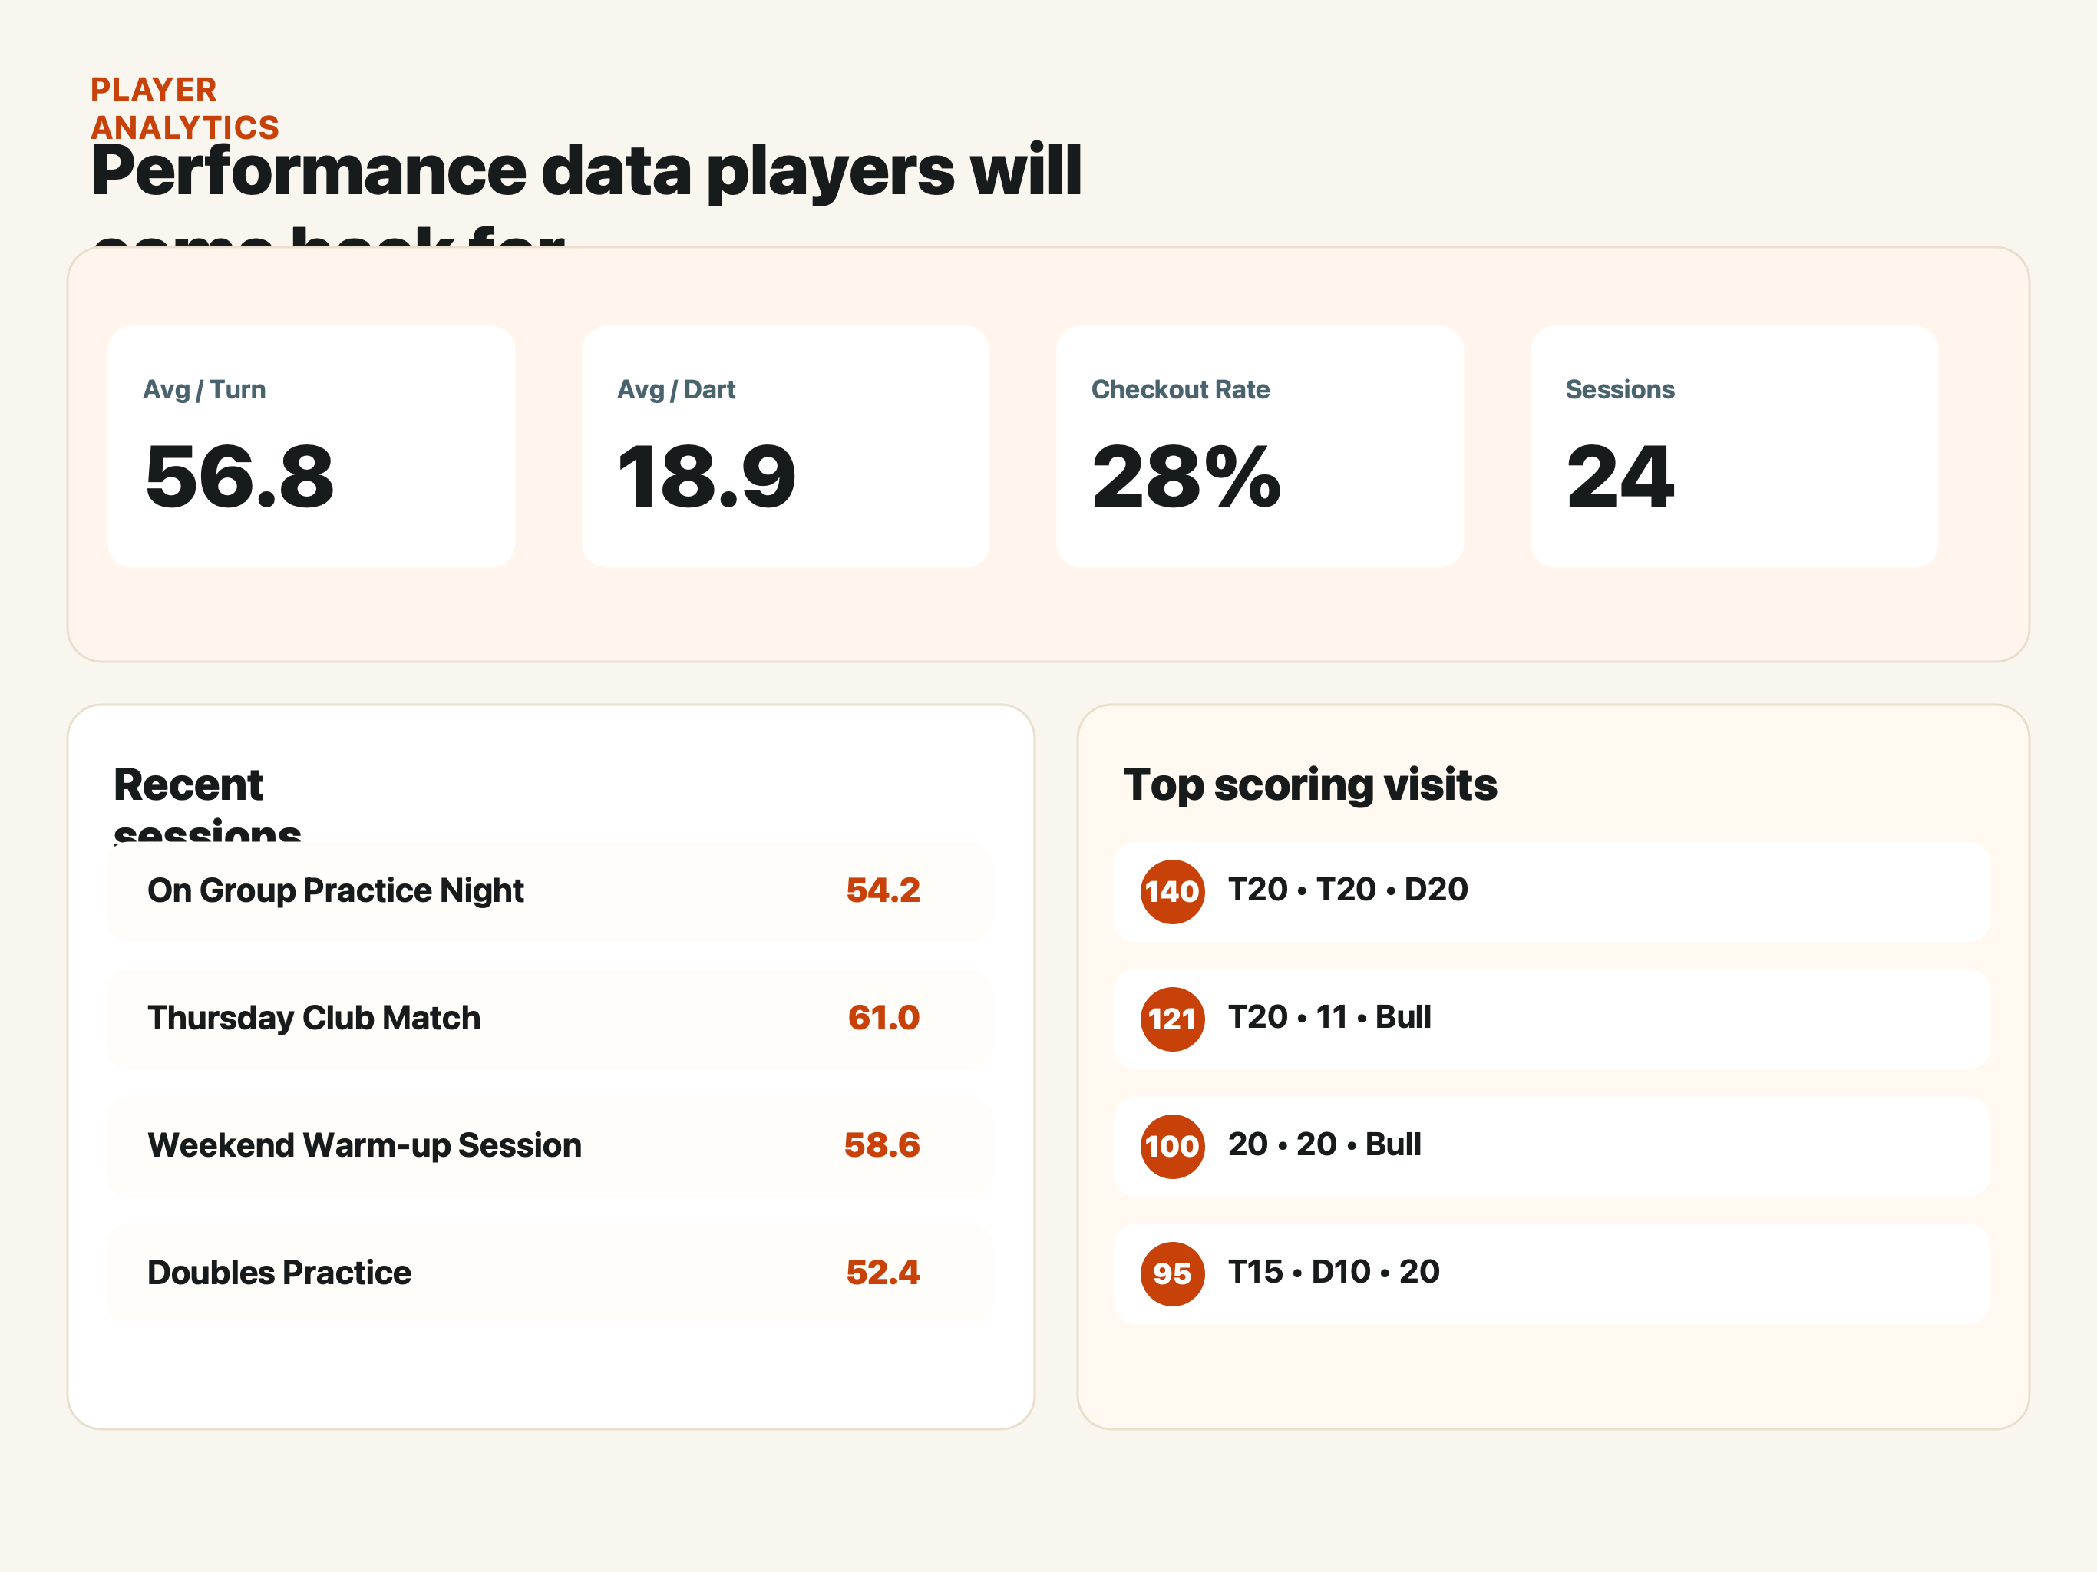Click the 54.2 session average value
Screen dimensions: 2097x1572
(x=883, y=890)
